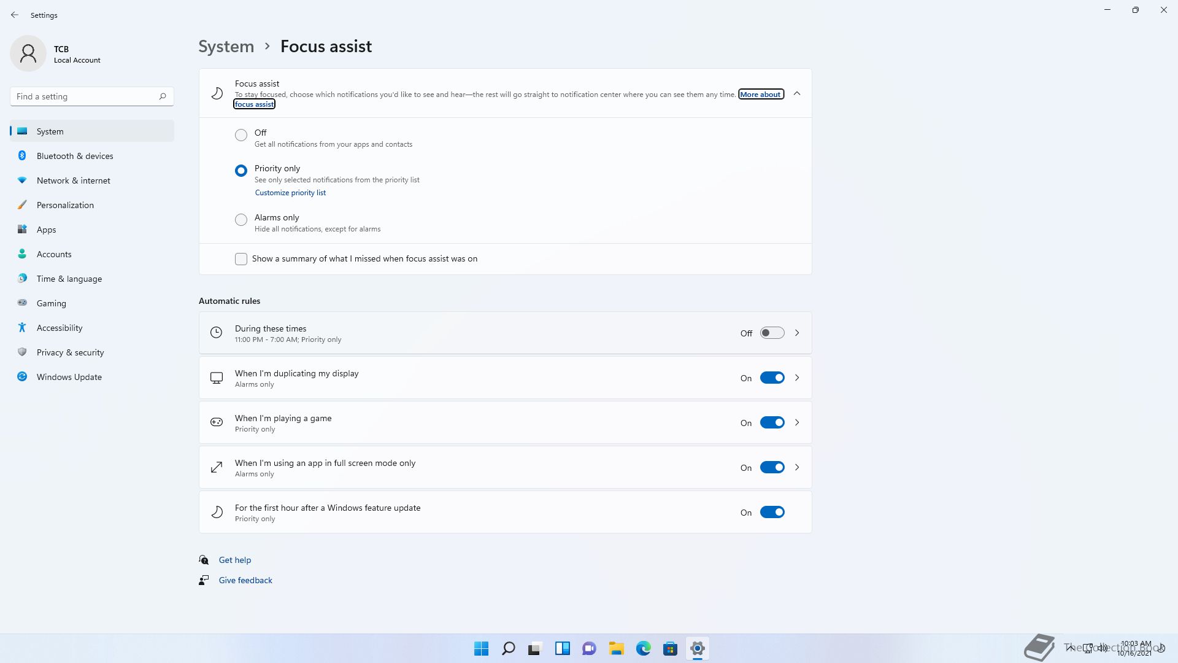Open the Apps settings page
Screen dimensions: 1178x663
[x=92, y=230]
